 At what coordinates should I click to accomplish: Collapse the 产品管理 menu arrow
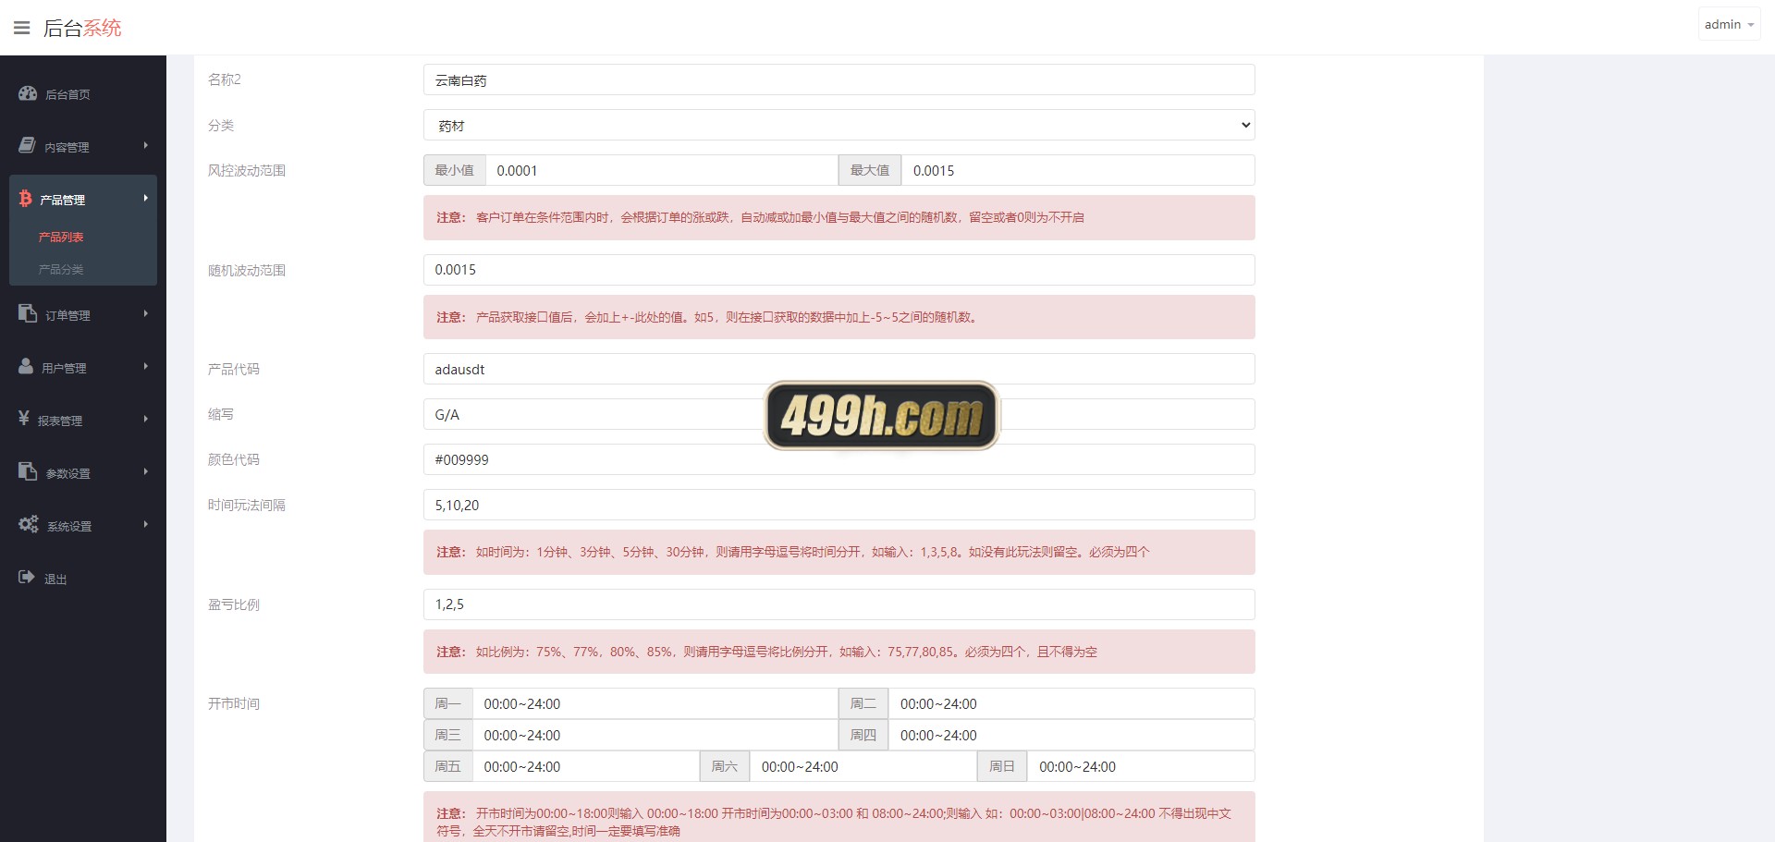[145, 199]
